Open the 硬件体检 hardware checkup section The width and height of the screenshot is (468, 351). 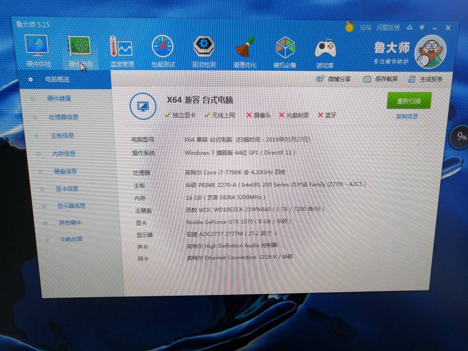click(38, 51)
